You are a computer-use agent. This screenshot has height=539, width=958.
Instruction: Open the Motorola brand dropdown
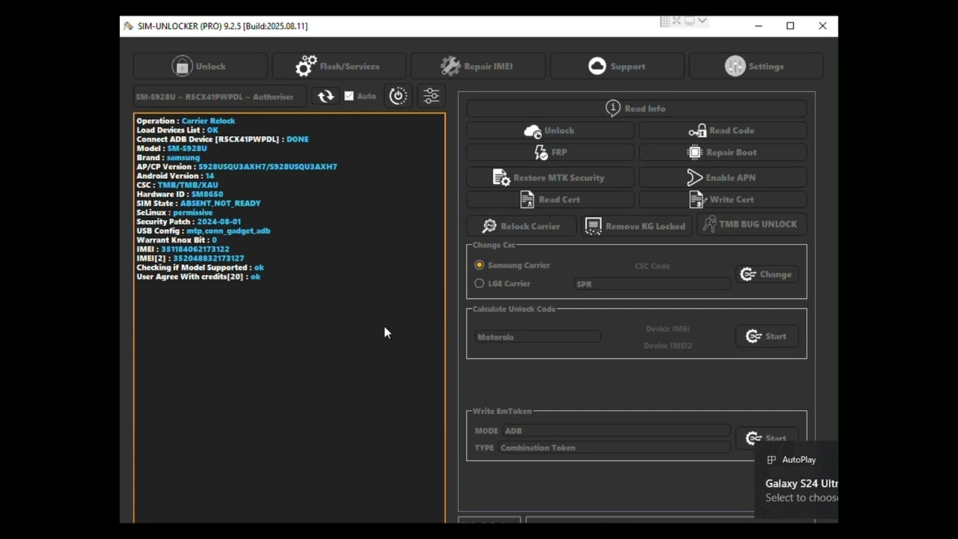(x=537, y=337)
